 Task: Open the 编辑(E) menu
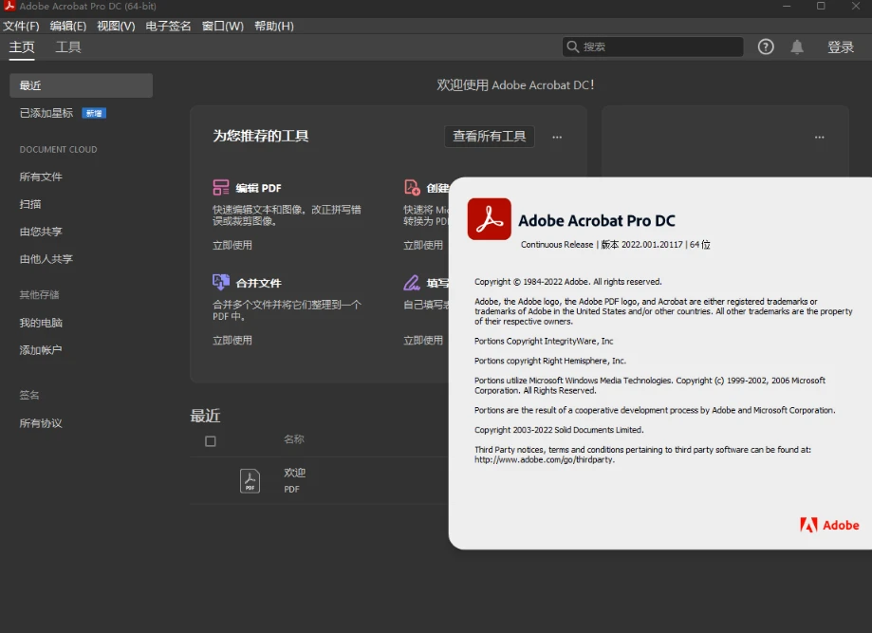(68, 27)
